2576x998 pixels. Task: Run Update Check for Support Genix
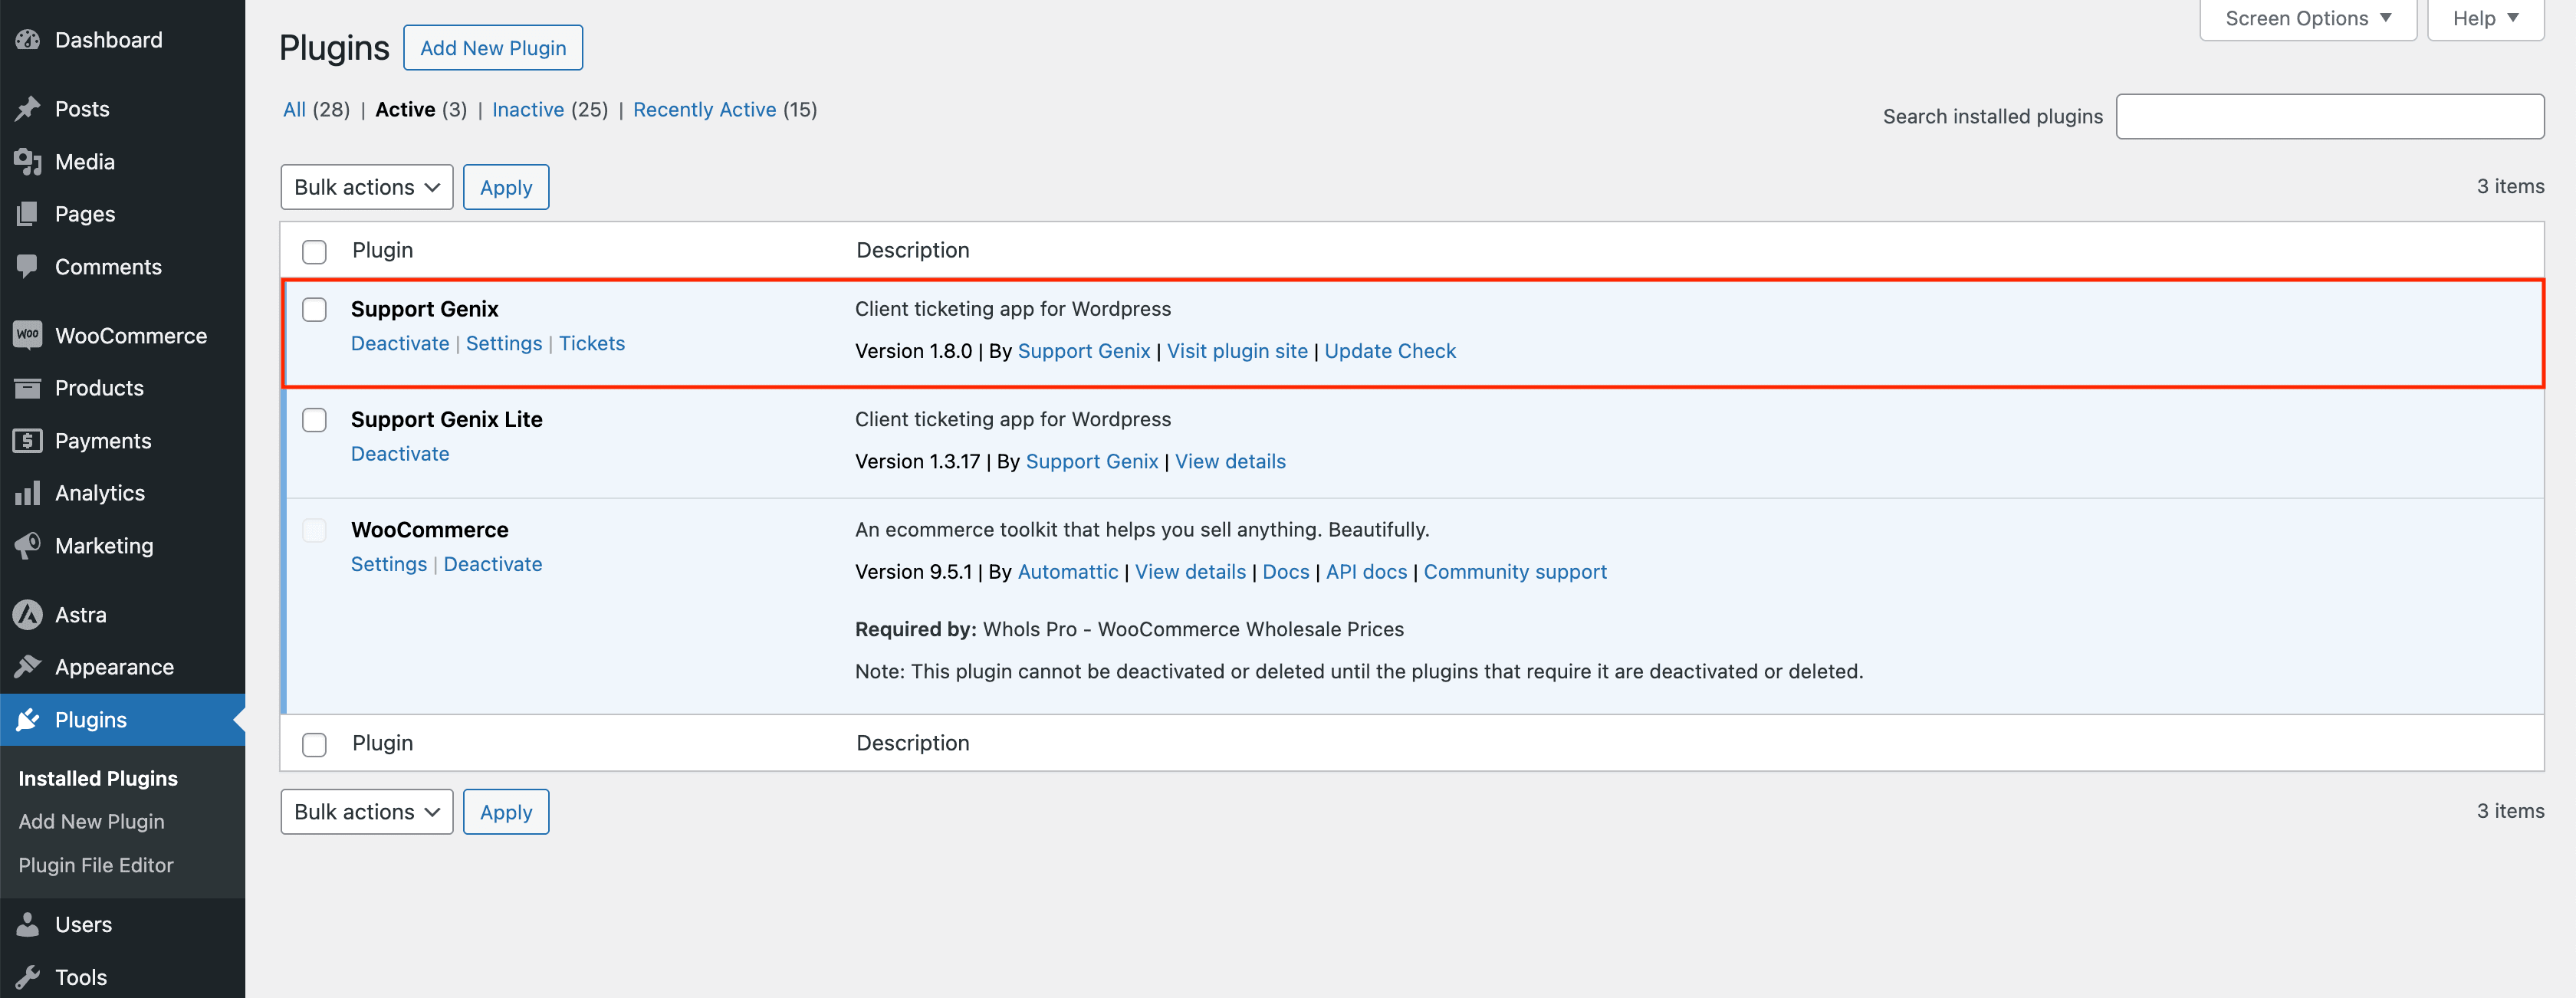point(1389,351)
